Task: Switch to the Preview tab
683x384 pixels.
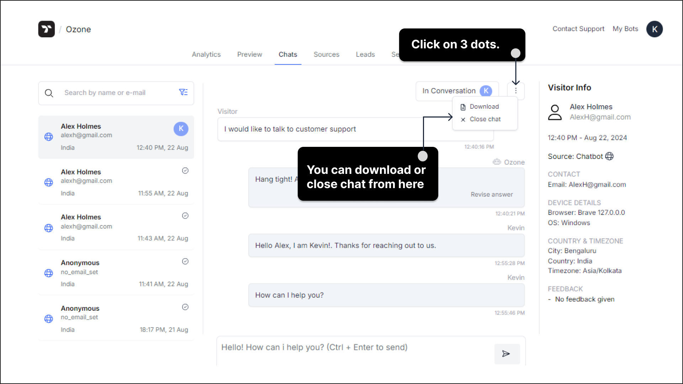Action: pos(250,54)
